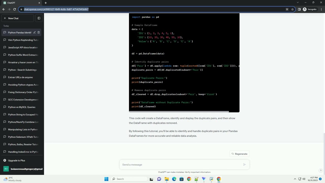
Task: Open JavaScript API docs location chat
Action: [22, 48]
